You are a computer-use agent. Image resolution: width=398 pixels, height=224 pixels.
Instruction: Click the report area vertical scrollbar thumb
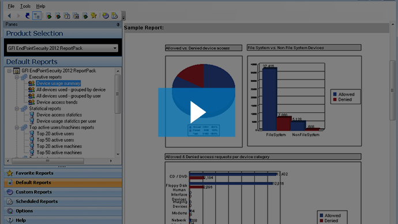click(392, 90)
